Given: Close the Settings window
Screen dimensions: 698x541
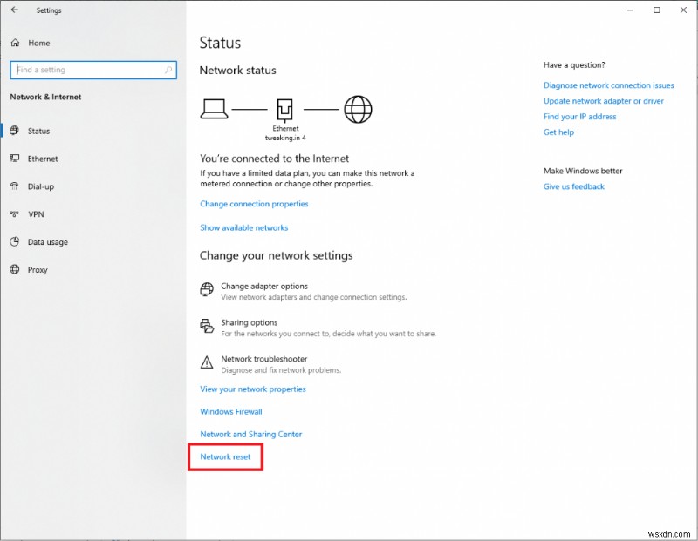Looking at the screenshot, I should (683, 10).
